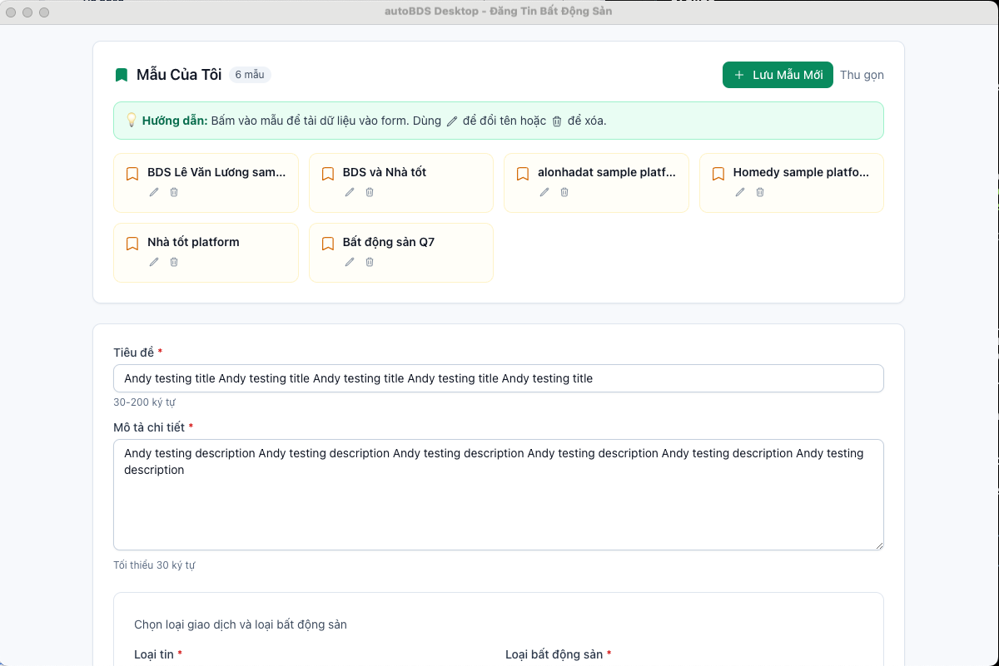Click bookmark icon of BDS Lê Văn Lương card
Screen dimensions: 999x666
pos(132,174)
